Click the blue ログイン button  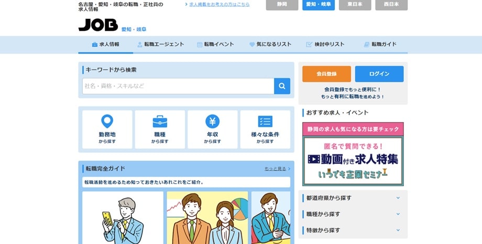point(379,74)
